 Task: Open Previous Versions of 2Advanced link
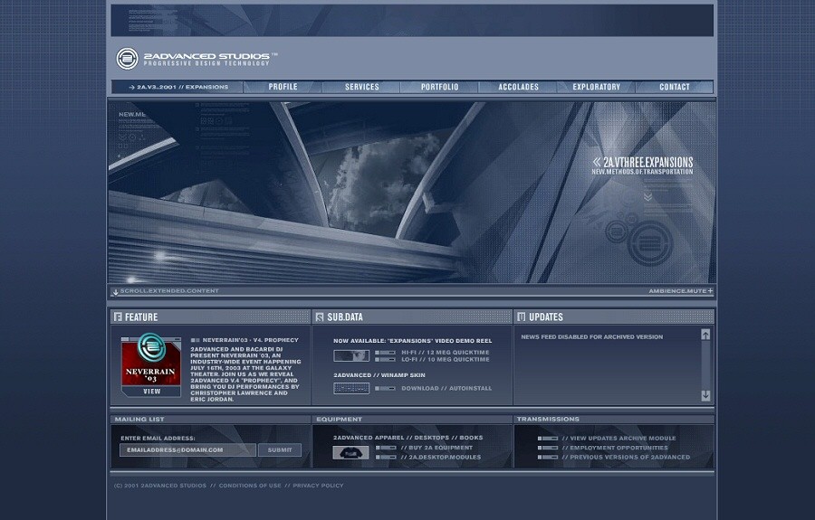click(x=626, y=458)
